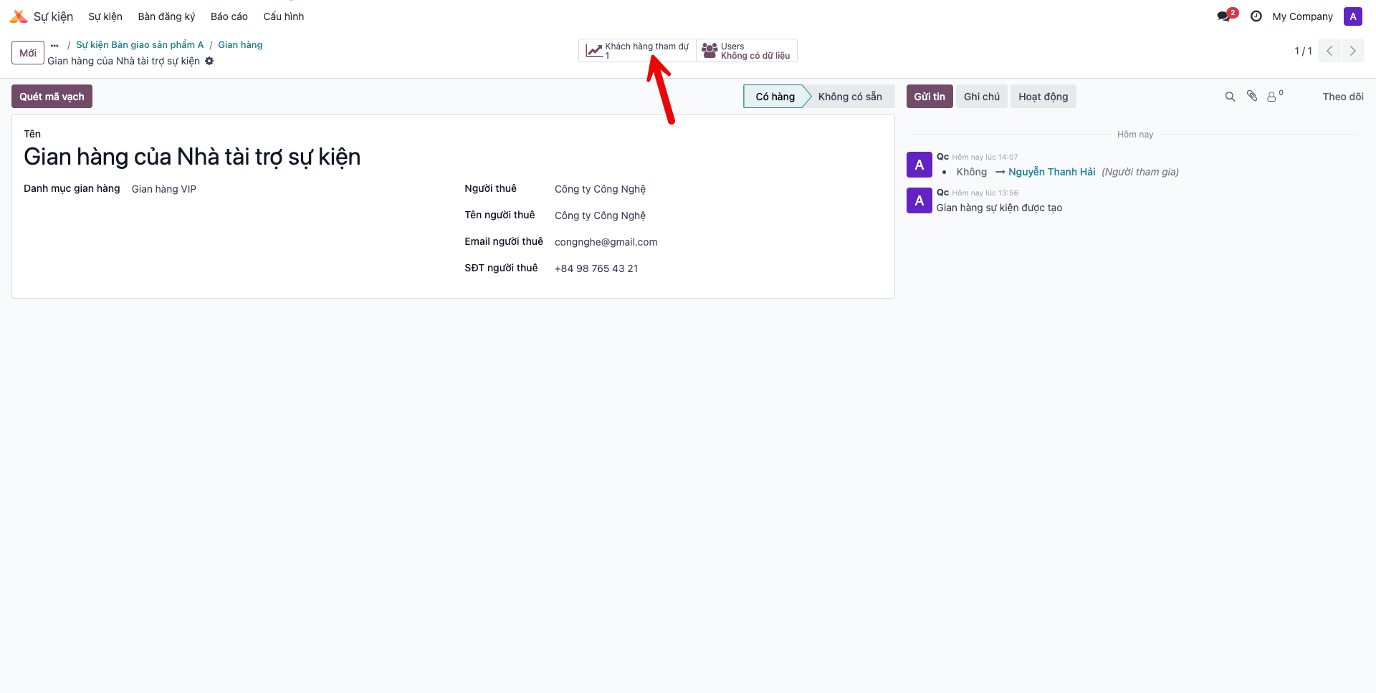Open the followers icon in the chatter
This screenshot has width=1376, height=693.
pos(1274,96)
